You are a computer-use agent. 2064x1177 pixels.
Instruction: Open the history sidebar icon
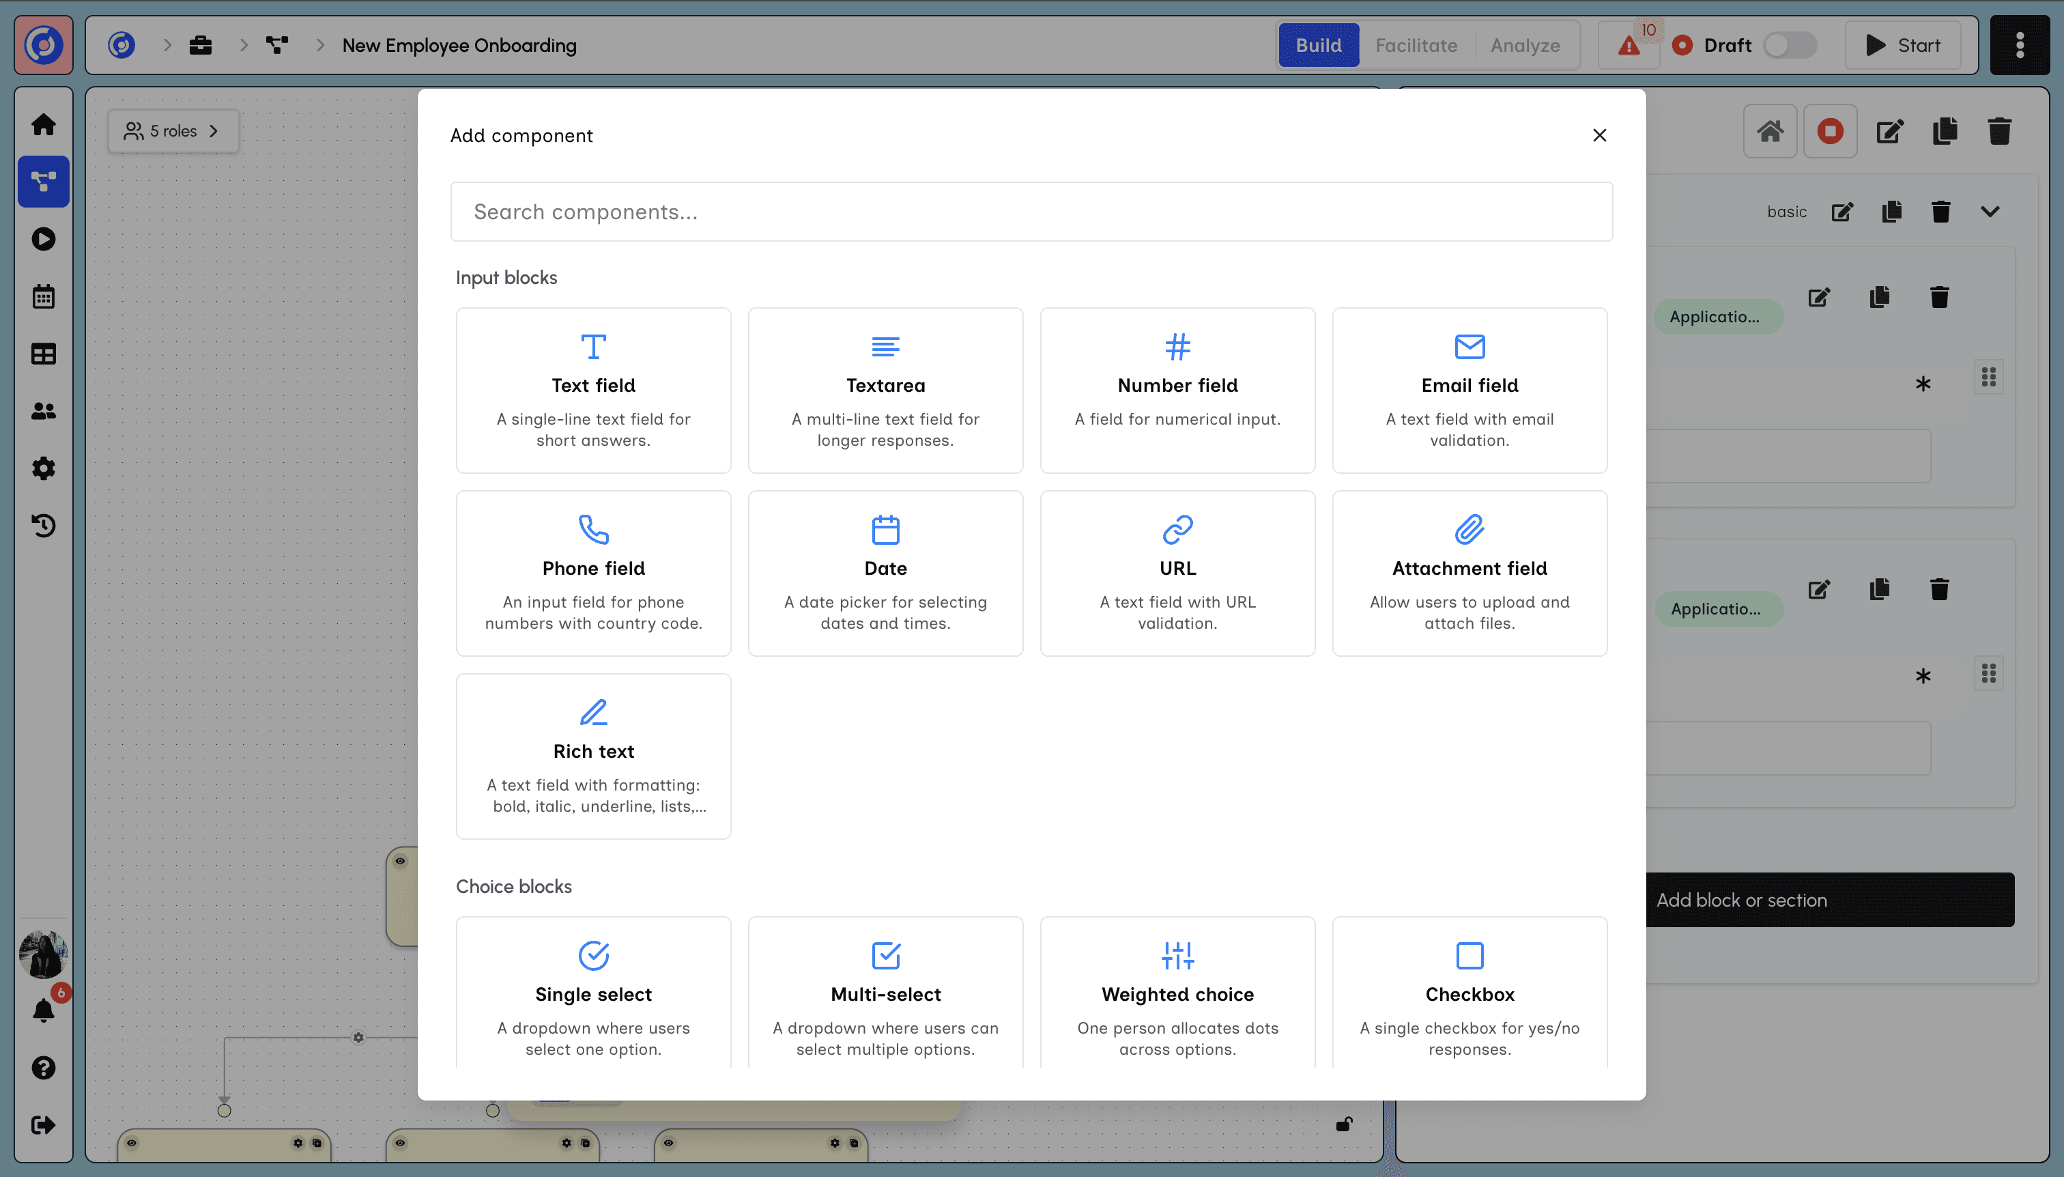[44, 526]
